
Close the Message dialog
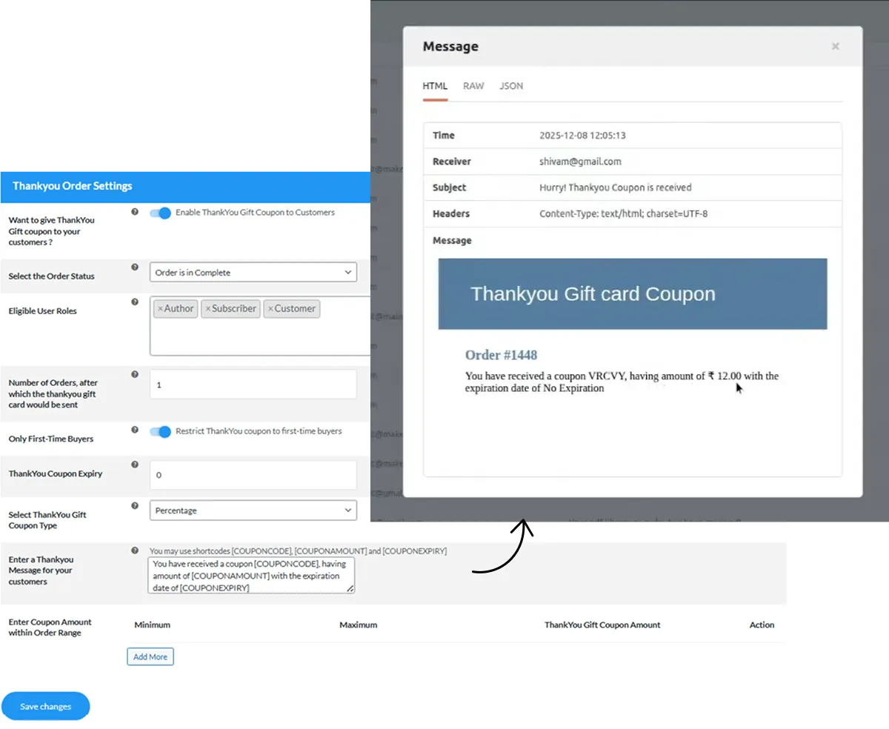[835, 47]
